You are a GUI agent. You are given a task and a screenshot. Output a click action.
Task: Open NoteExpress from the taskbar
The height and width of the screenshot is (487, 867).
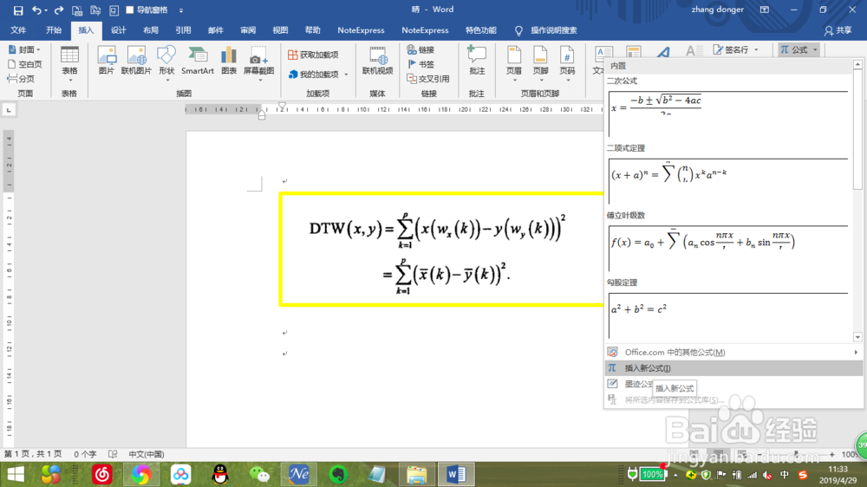tap(298, 474)
